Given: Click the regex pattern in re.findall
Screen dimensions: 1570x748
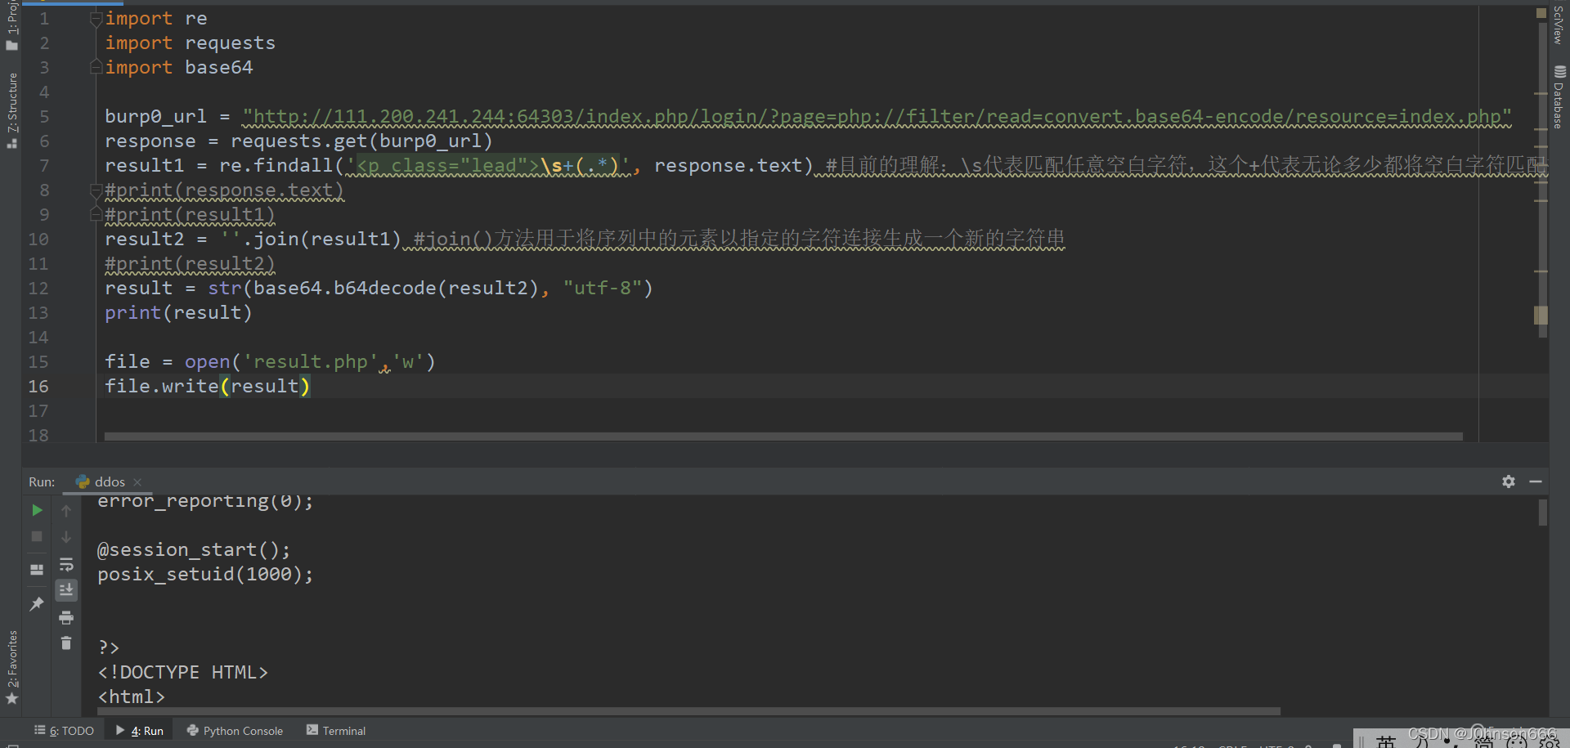Looking at the screenshot, I should point(487,166).
